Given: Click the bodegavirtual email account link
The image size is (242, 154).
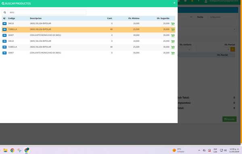Looking at the screenshot, I should click(x=224, y=1).
